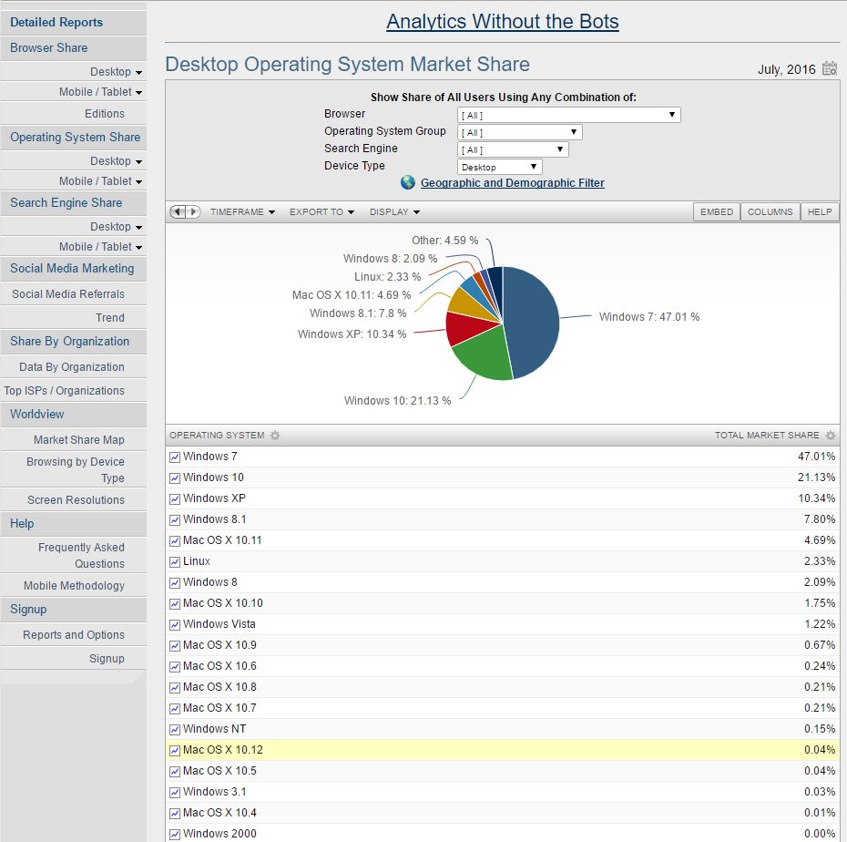This screenshot has height=842, width=847.
Task: Open Frequently Asked Questions link
Action: (x=81, y=556)
